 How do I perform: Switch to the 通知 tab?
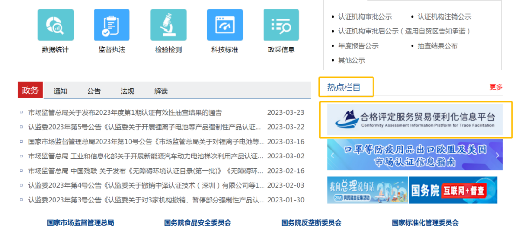point(61,91)
